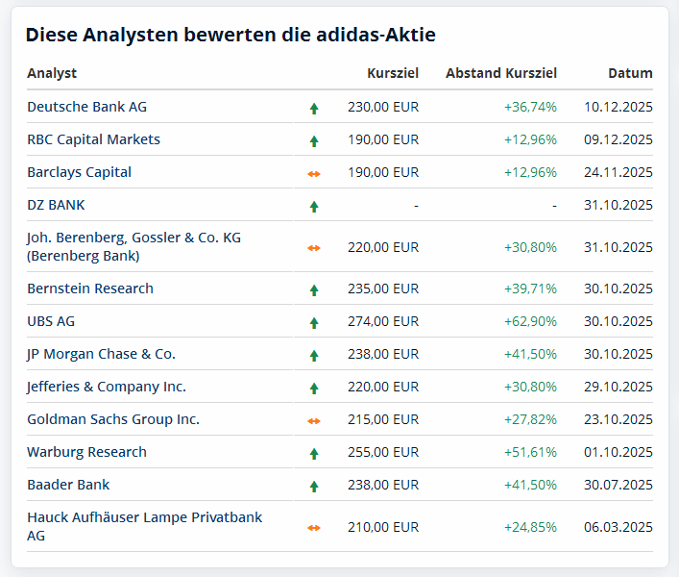Click orange hold arrow in Berenberg Bank row
The image size is (679, 577).
[314, 248]
